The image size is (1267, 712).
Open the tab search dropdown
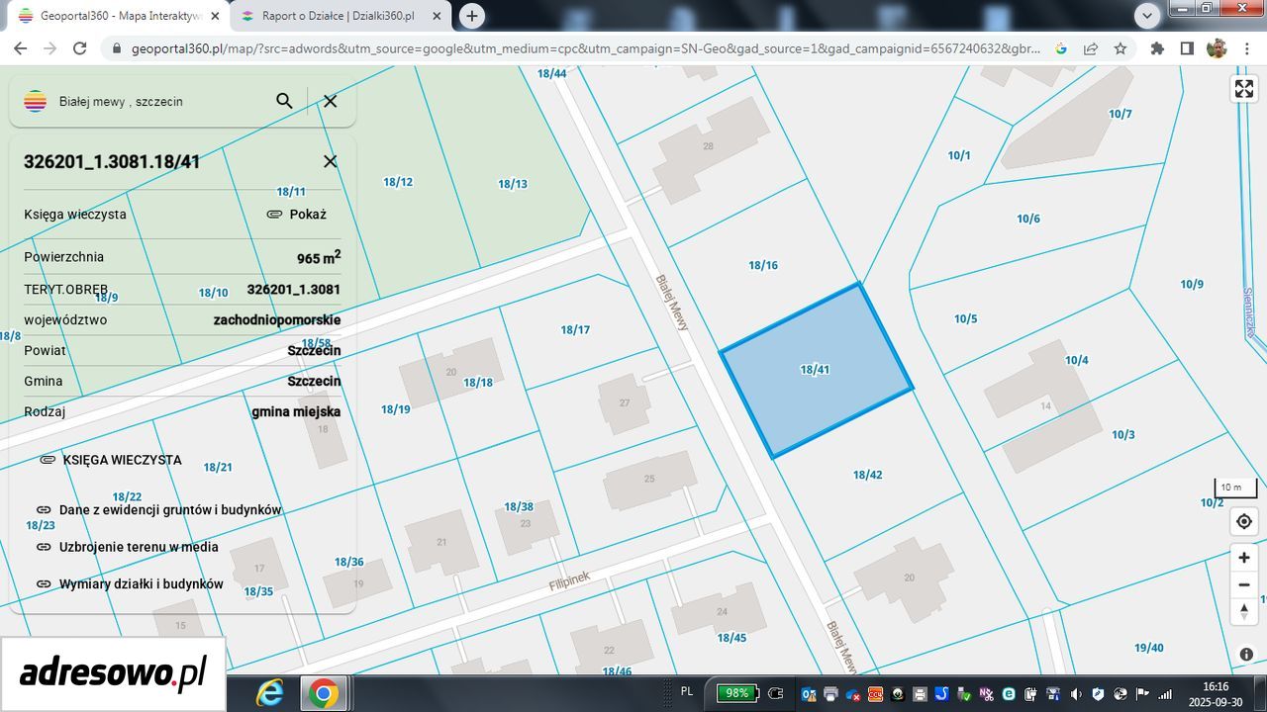pyautogui.click(x=1147, y=16)
